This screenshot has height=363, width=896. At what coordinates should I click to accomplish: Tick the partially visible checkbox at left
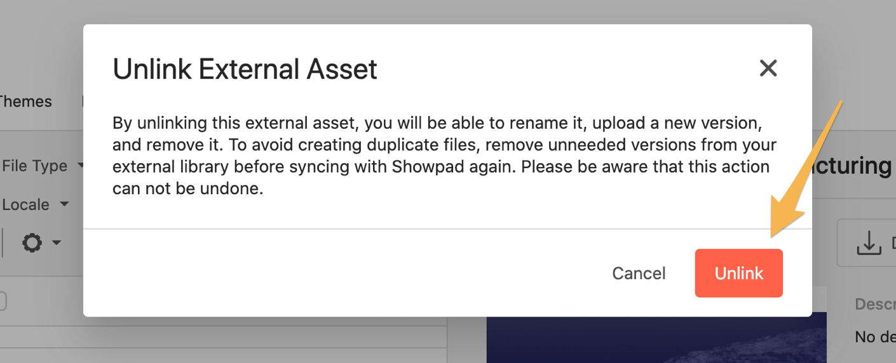click(x=2, y=301)
